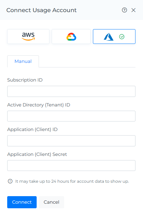Select the Azure provider logo
Viewport: 143px width, 223px height.
109,37
